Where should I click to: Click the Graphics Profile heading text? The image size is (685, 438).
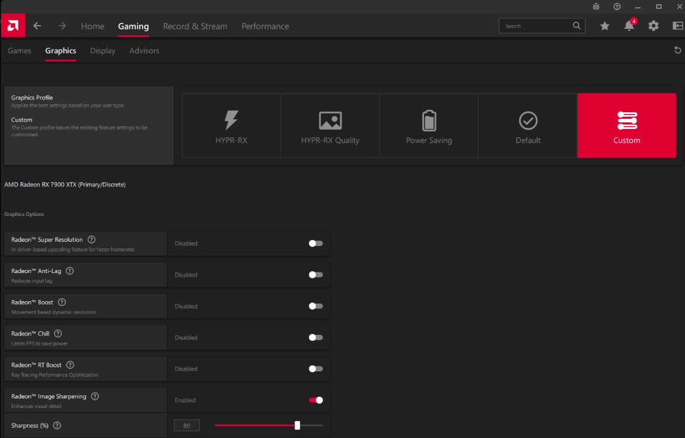(x=32, y=97)
